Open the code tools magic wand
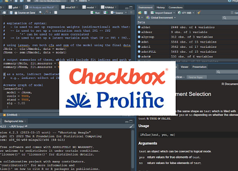The width and height of the screenshot is (238, 171). click(x=46, y=13)
